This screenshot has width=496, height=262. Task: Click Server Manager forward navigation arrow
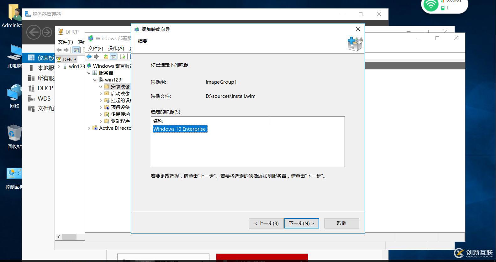[x=47, y=32]
